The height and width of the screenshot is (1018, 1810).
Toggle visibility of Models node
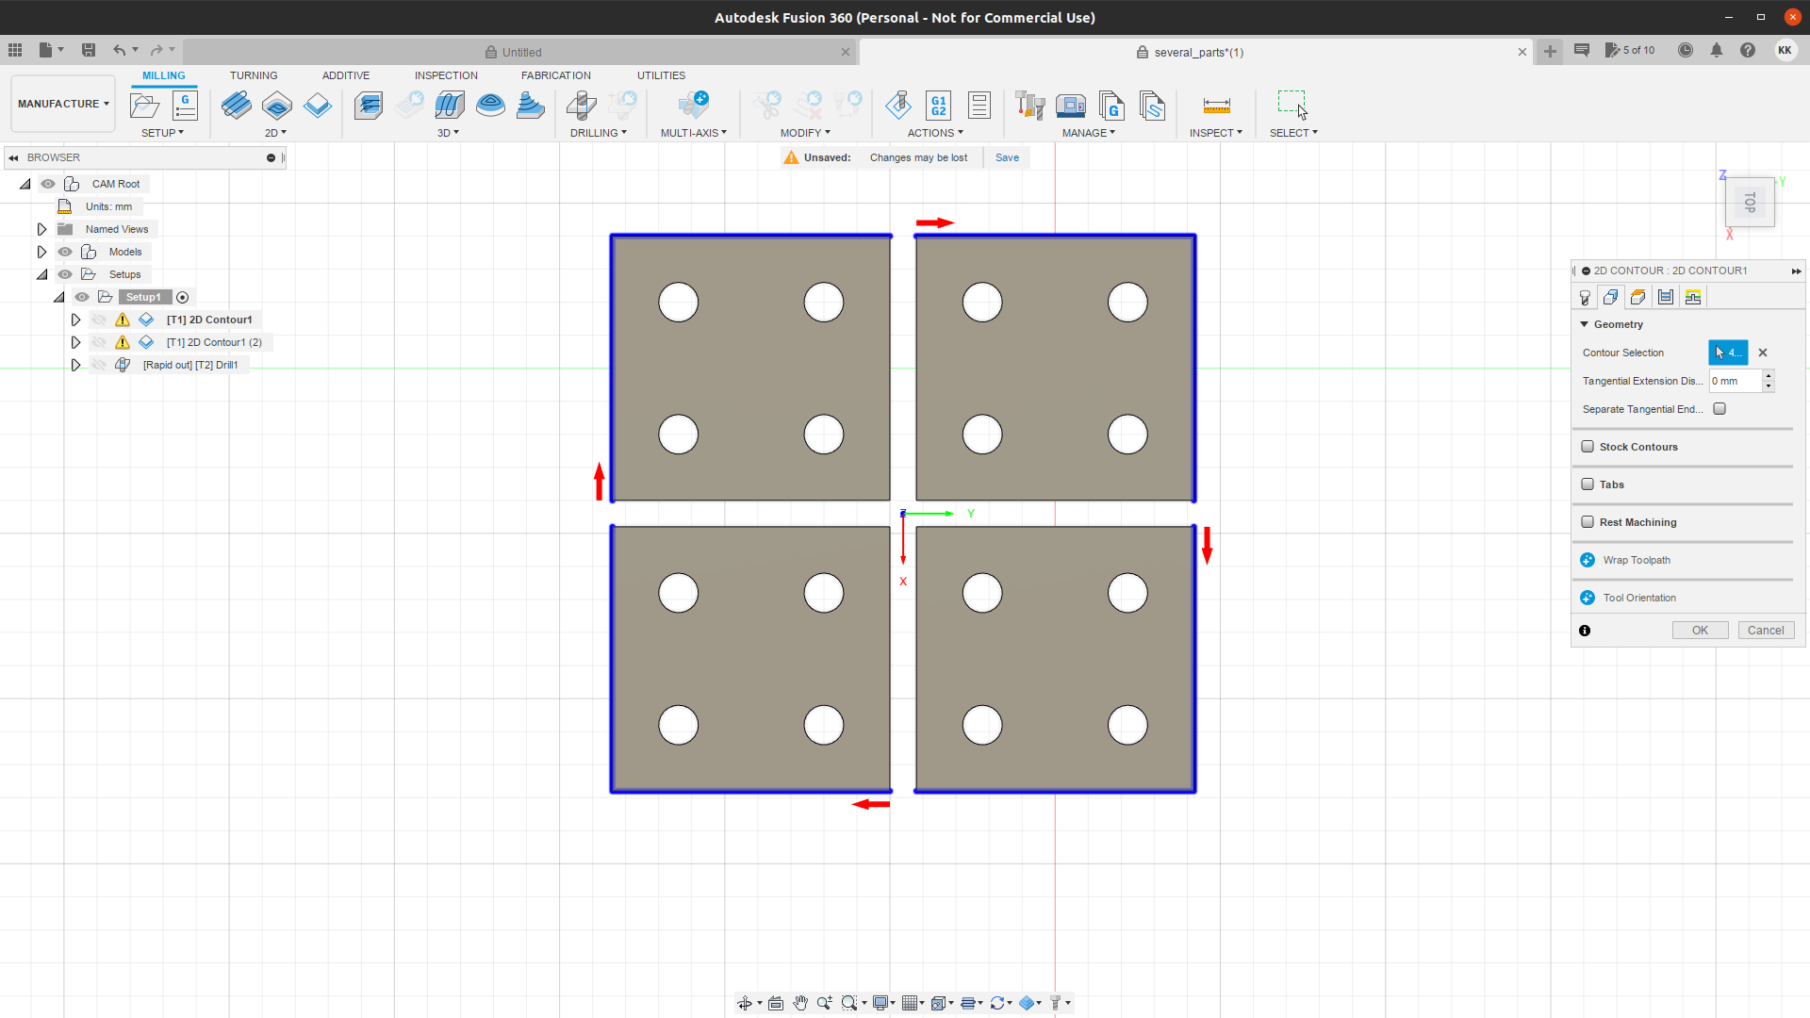pos(65,252)
